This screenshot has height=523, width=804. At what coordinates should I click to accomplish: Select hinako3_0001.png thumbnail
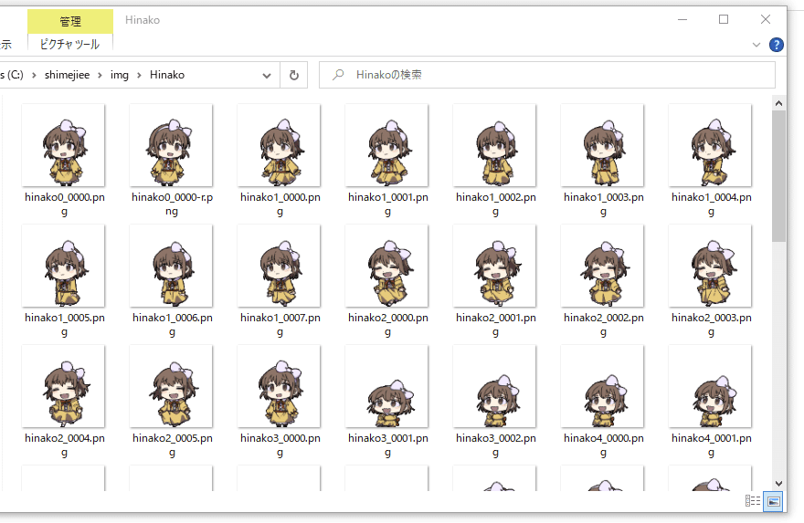[x=387, y=386]
